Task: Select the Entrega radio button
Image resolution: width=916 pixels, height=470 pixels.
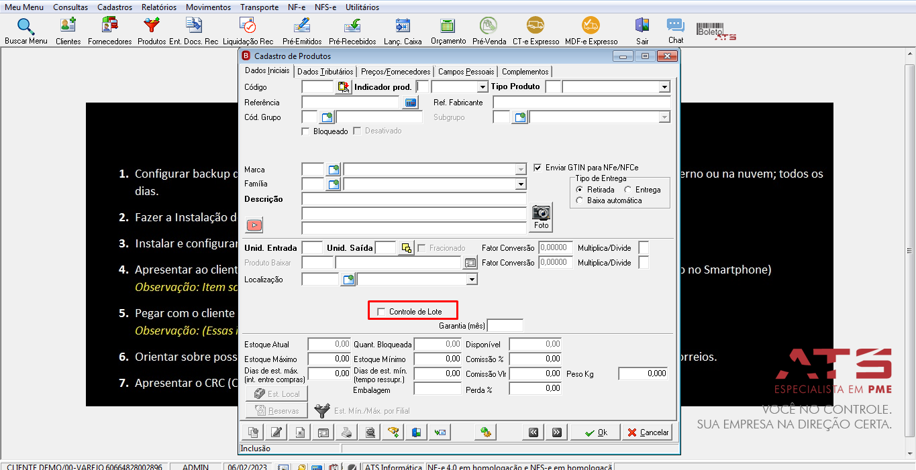Action: point(628,190)
